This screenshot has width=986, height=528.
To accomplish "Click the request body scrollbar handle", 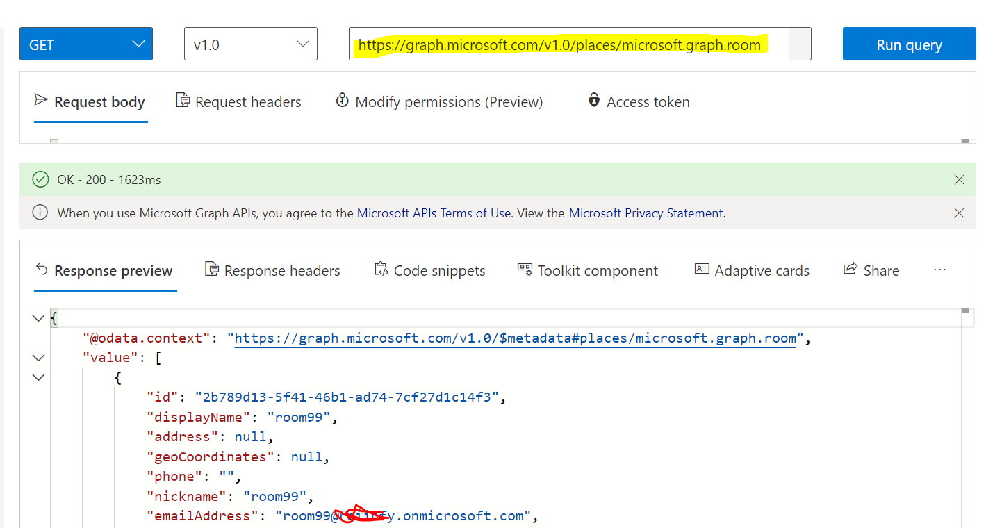I will coord(964,141).
